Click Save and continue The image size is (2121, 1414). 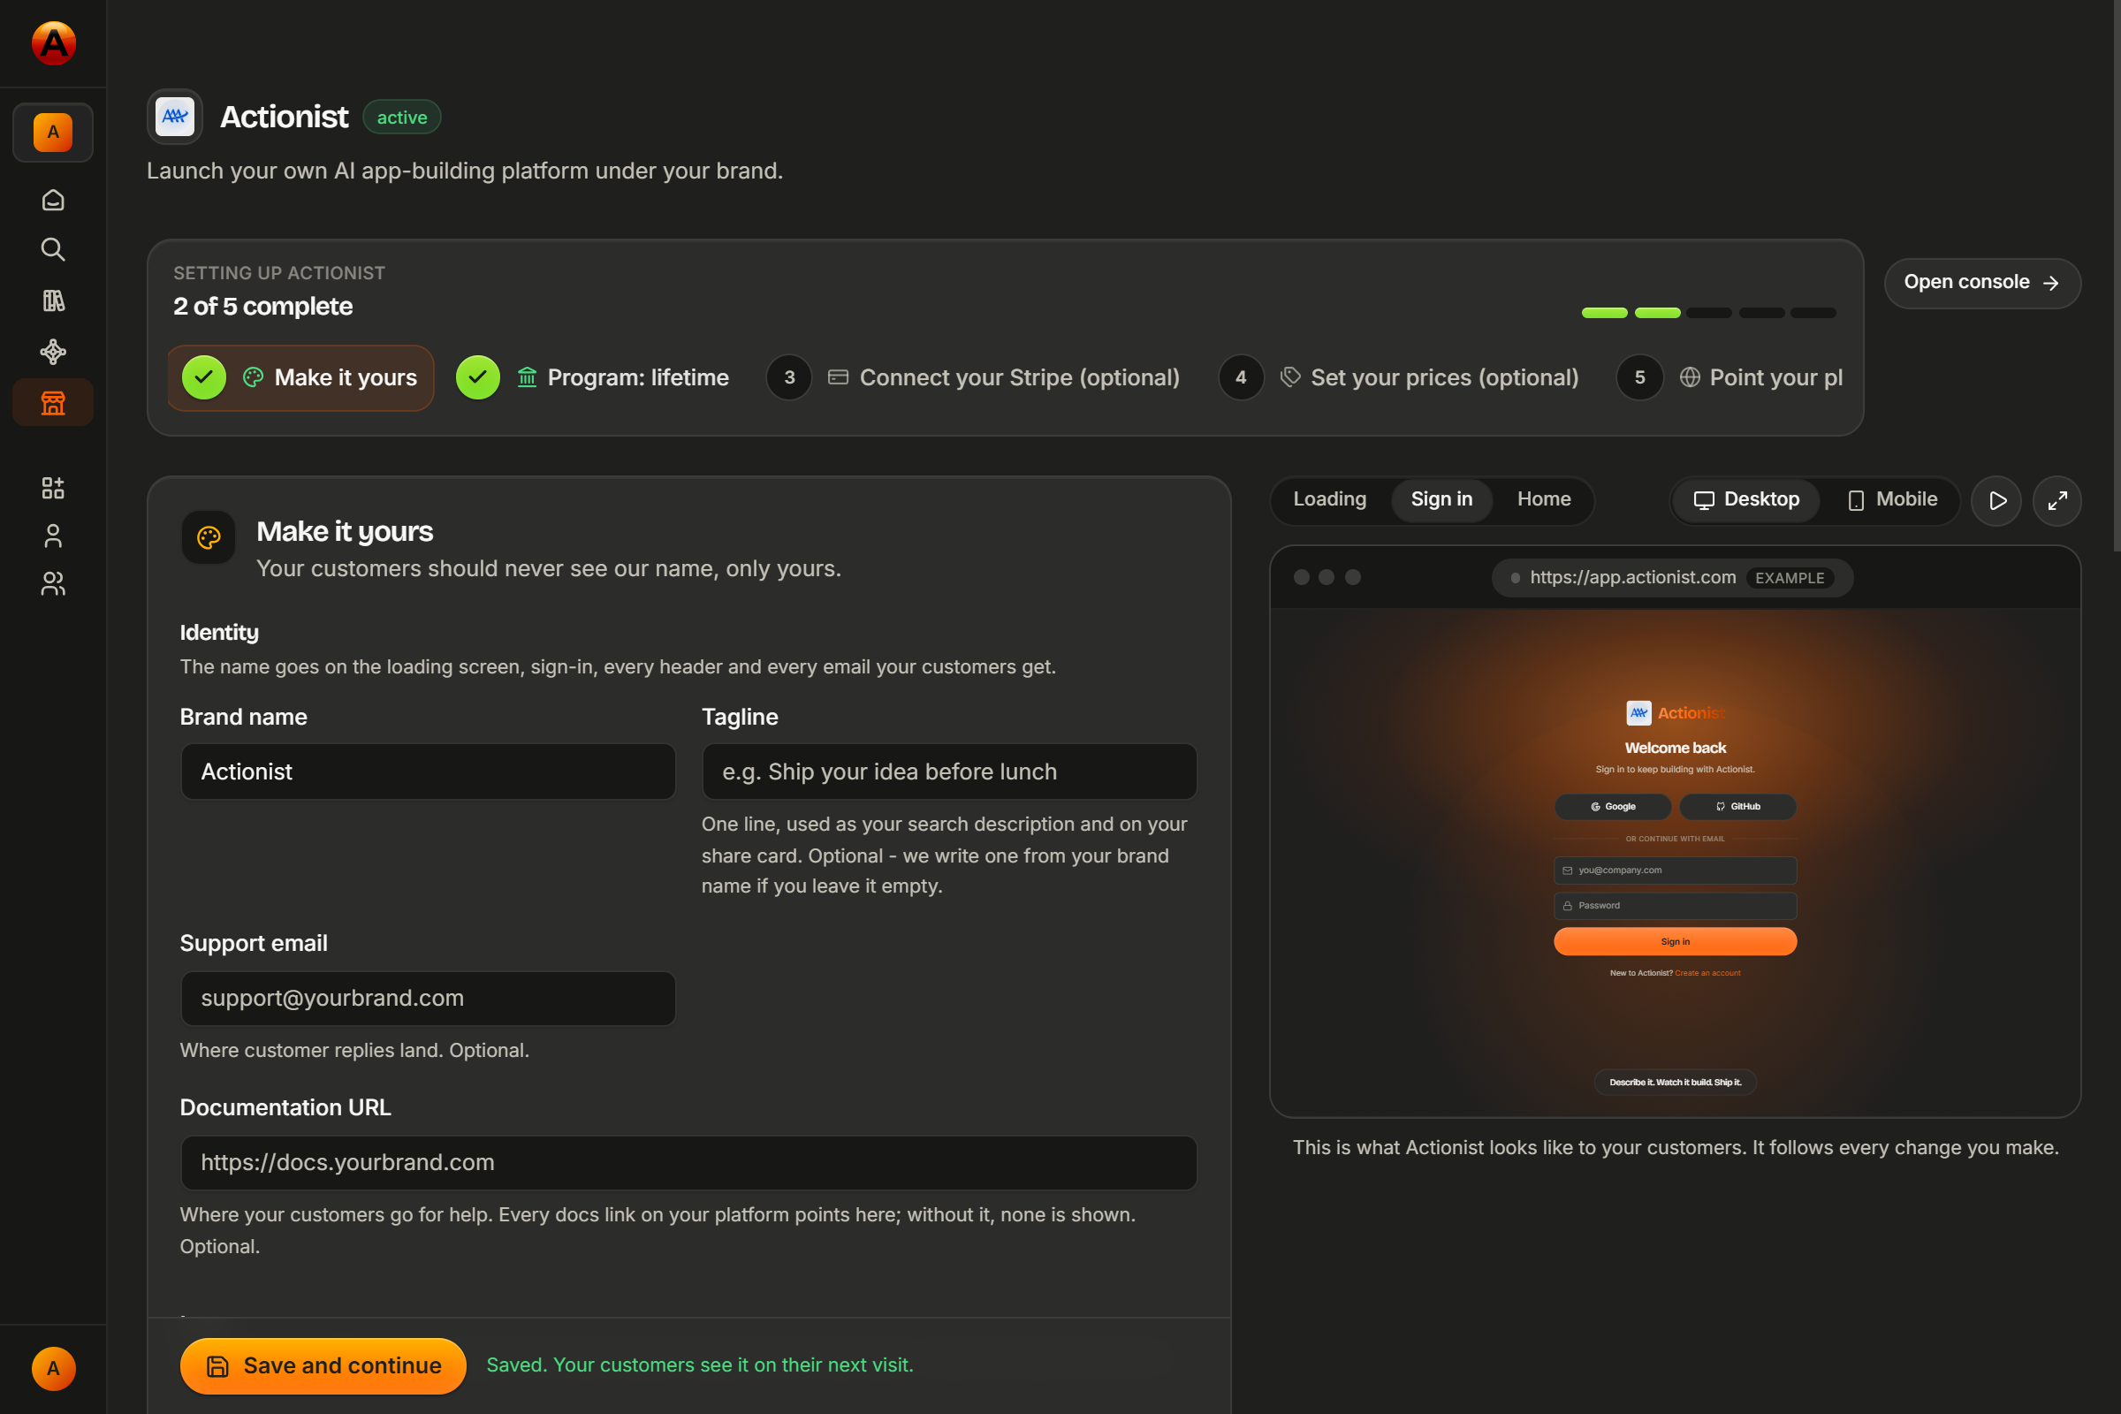(x=323, y=1365)
